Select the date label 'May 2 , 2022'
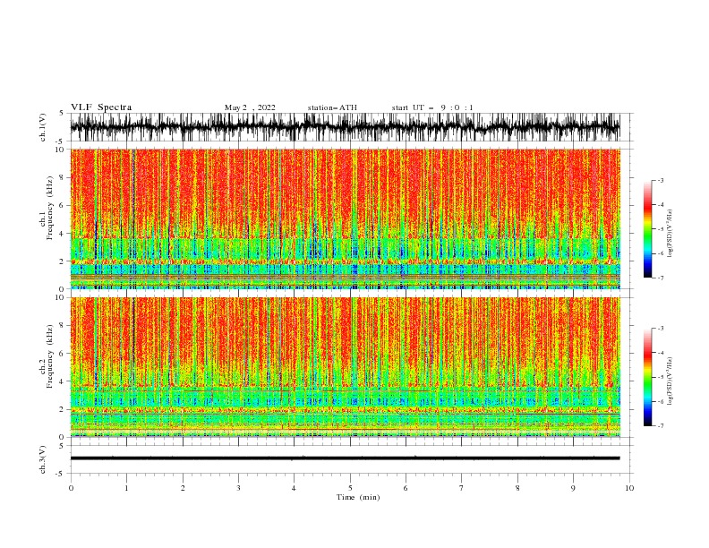 click(x=250, y=107)
